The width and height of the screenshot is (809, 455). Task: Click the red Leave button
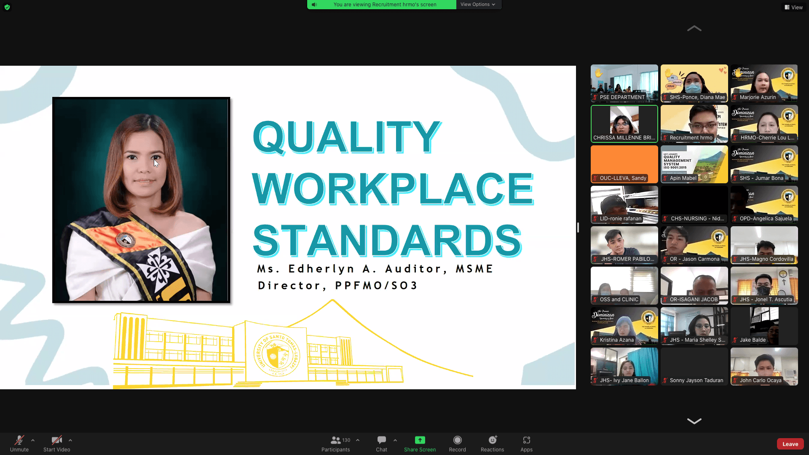click(790, 444)
